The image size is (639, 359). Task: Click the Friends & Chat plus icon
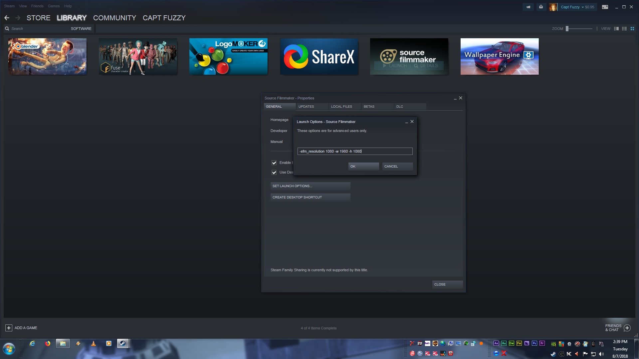(x=627, y=328)
